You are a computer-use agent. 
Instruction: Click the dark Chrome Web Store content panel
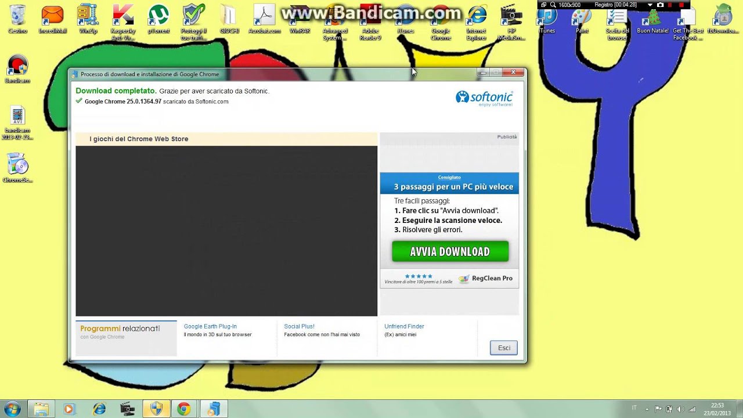click(226, 231)
